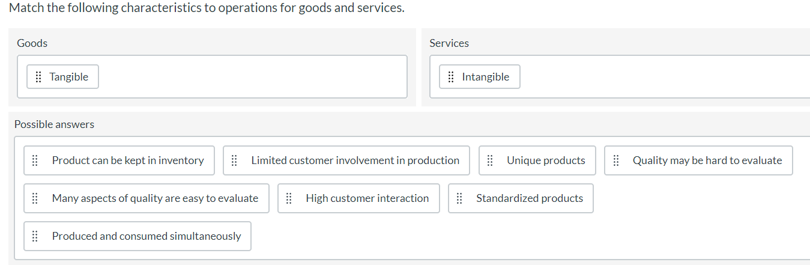Click drag handle for Quality may be hard to evaluate
The image size is (810, 265).
click(615, 160)
